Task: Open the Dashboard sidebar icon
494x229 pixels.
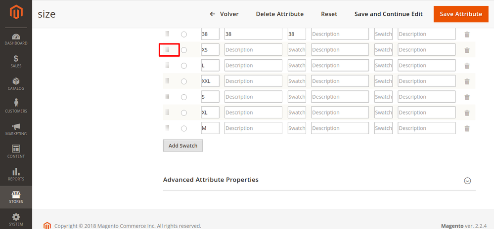Action: 16,39
